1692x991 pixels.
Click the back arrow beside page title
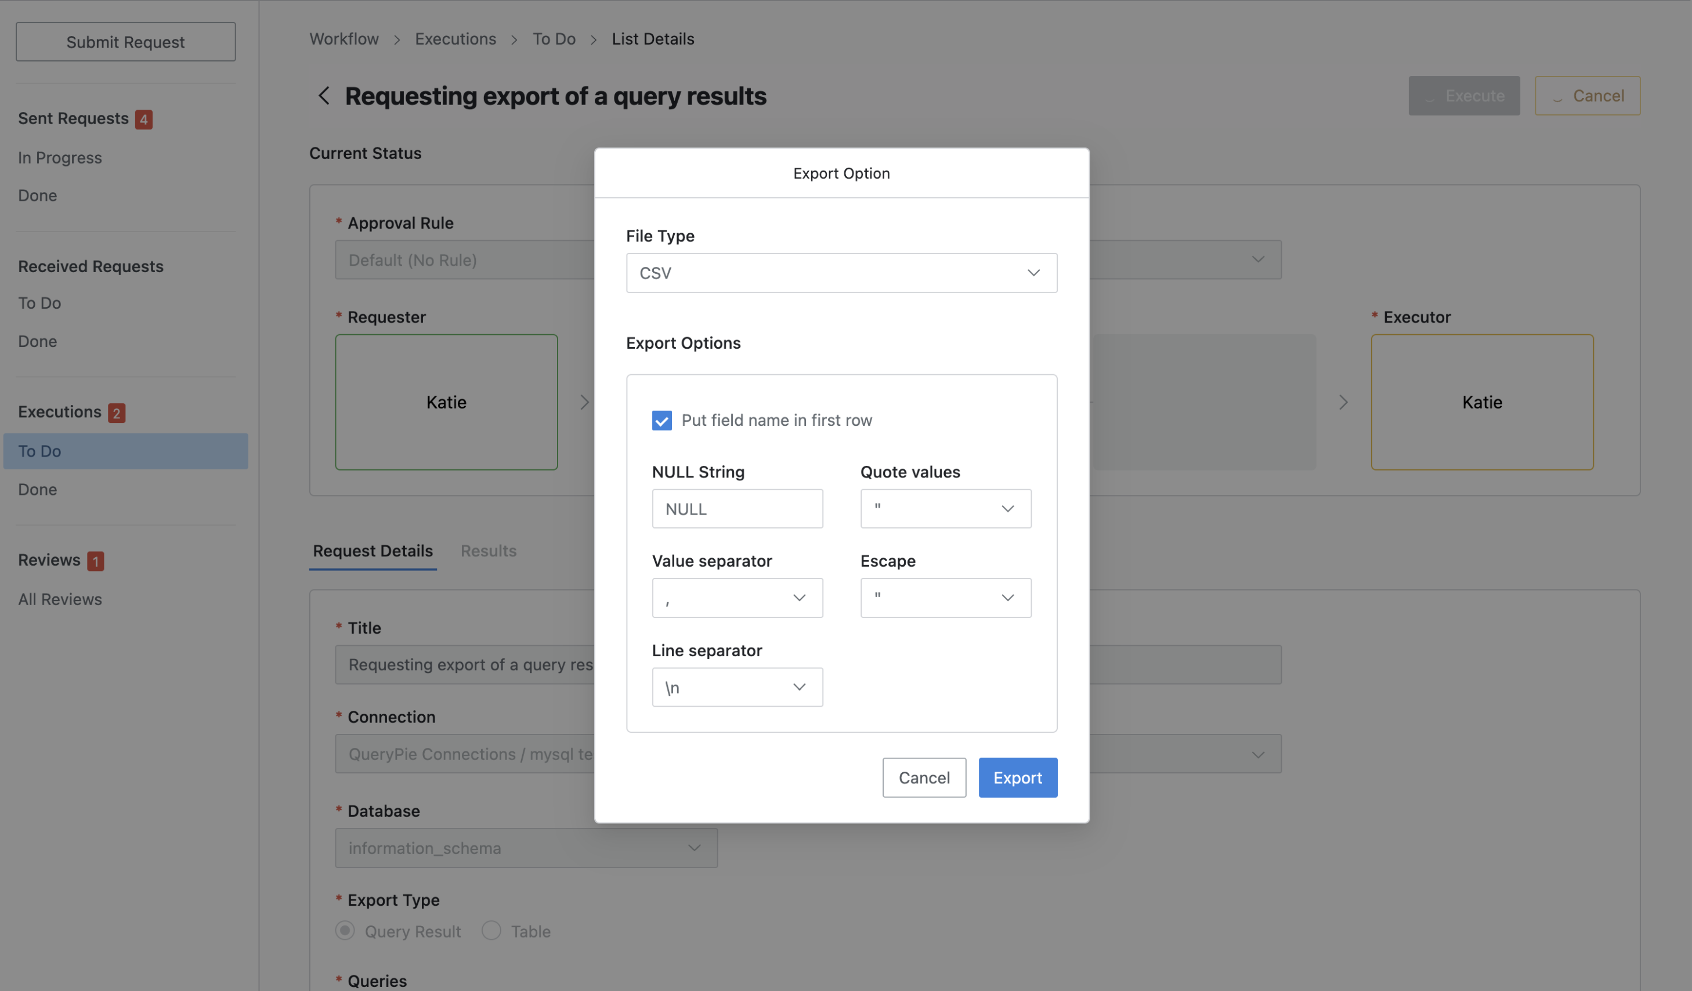[x=324, y=96]
